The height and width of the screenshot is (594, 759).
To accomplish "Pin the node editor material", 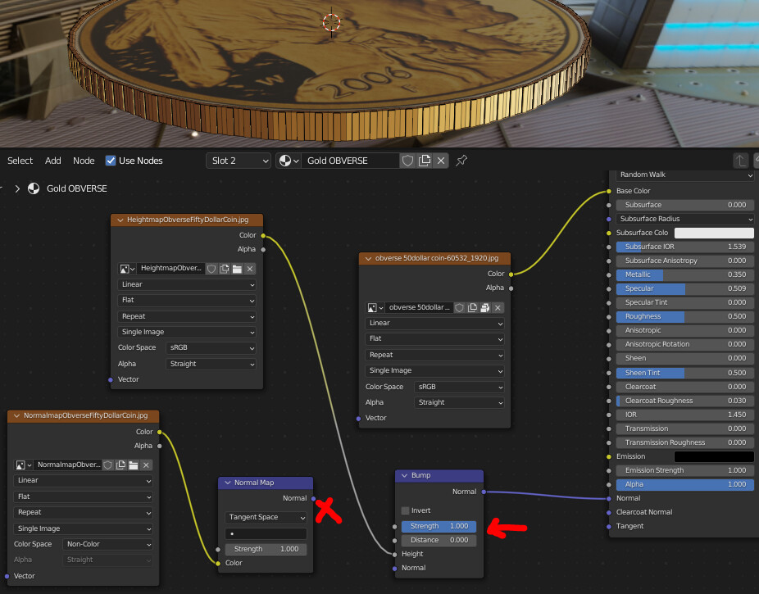I will [x=461, y=161].
